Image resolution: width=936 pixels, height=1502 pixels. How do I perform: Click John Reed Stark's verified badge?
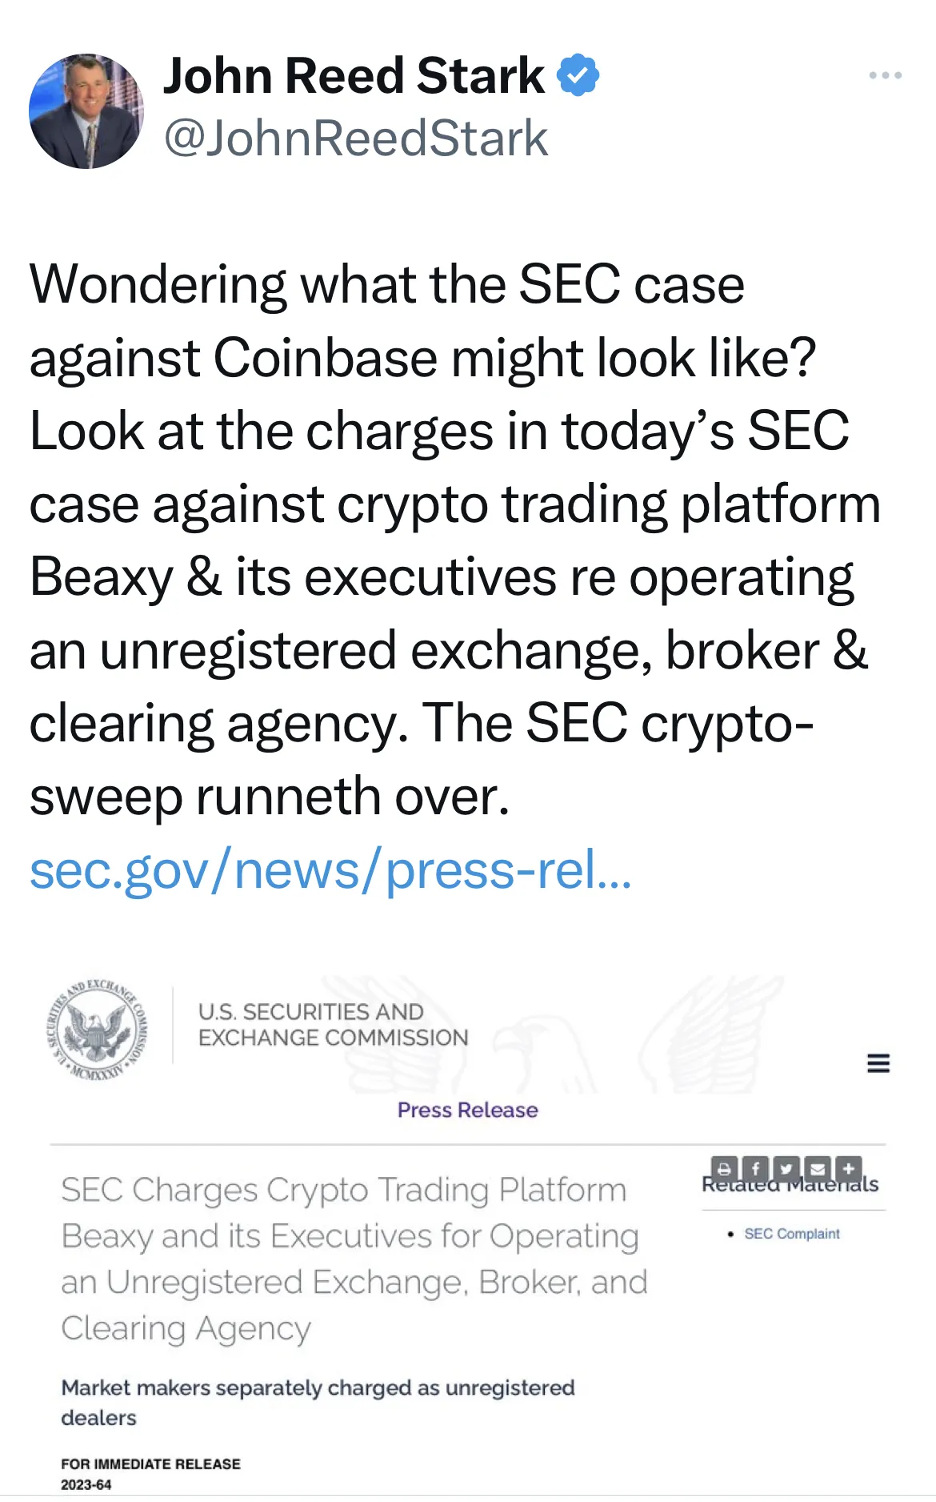[x=578, y=74]
